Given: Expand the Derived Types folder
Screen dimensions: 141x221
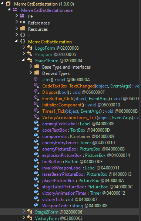Looking at the screenshot, I should pos(31,72).
